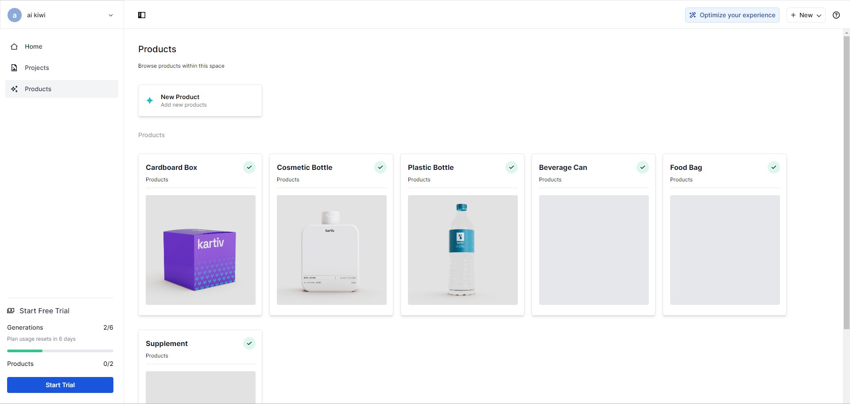Toggle Beverage Can checkmark
This screenshot has width=850, height=404.
pyautogui.click(x=643, y=167)
